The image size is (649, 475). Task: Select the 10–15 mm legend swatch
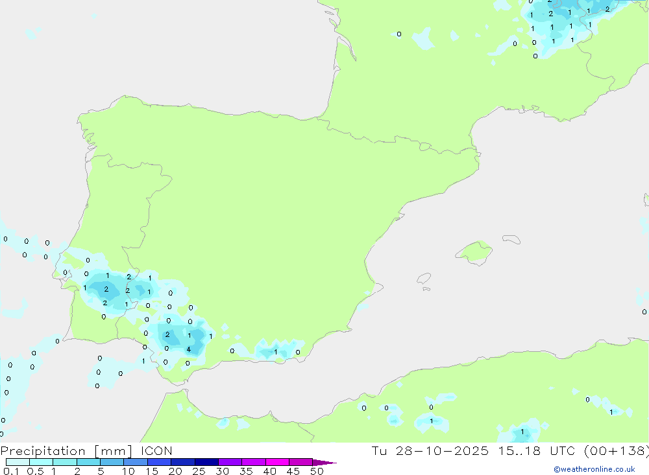(x=136, y=462)
